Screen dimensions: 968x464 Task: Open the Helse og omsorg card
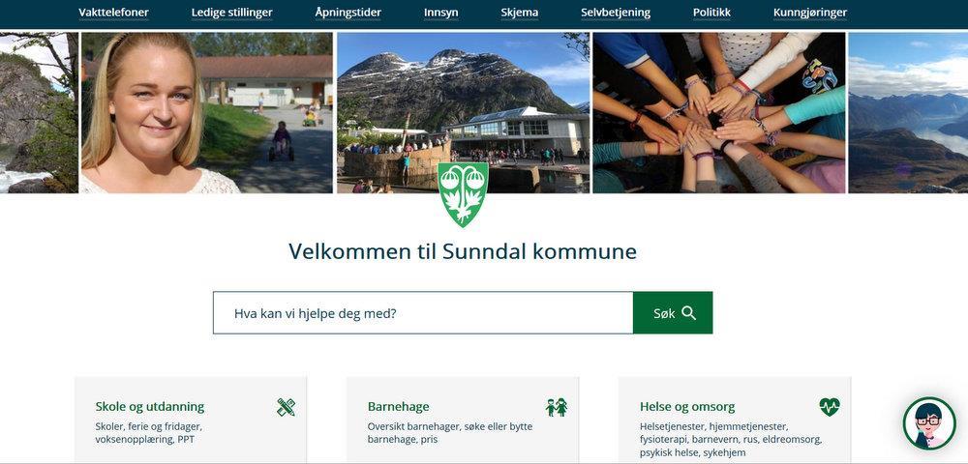(735, 420)
